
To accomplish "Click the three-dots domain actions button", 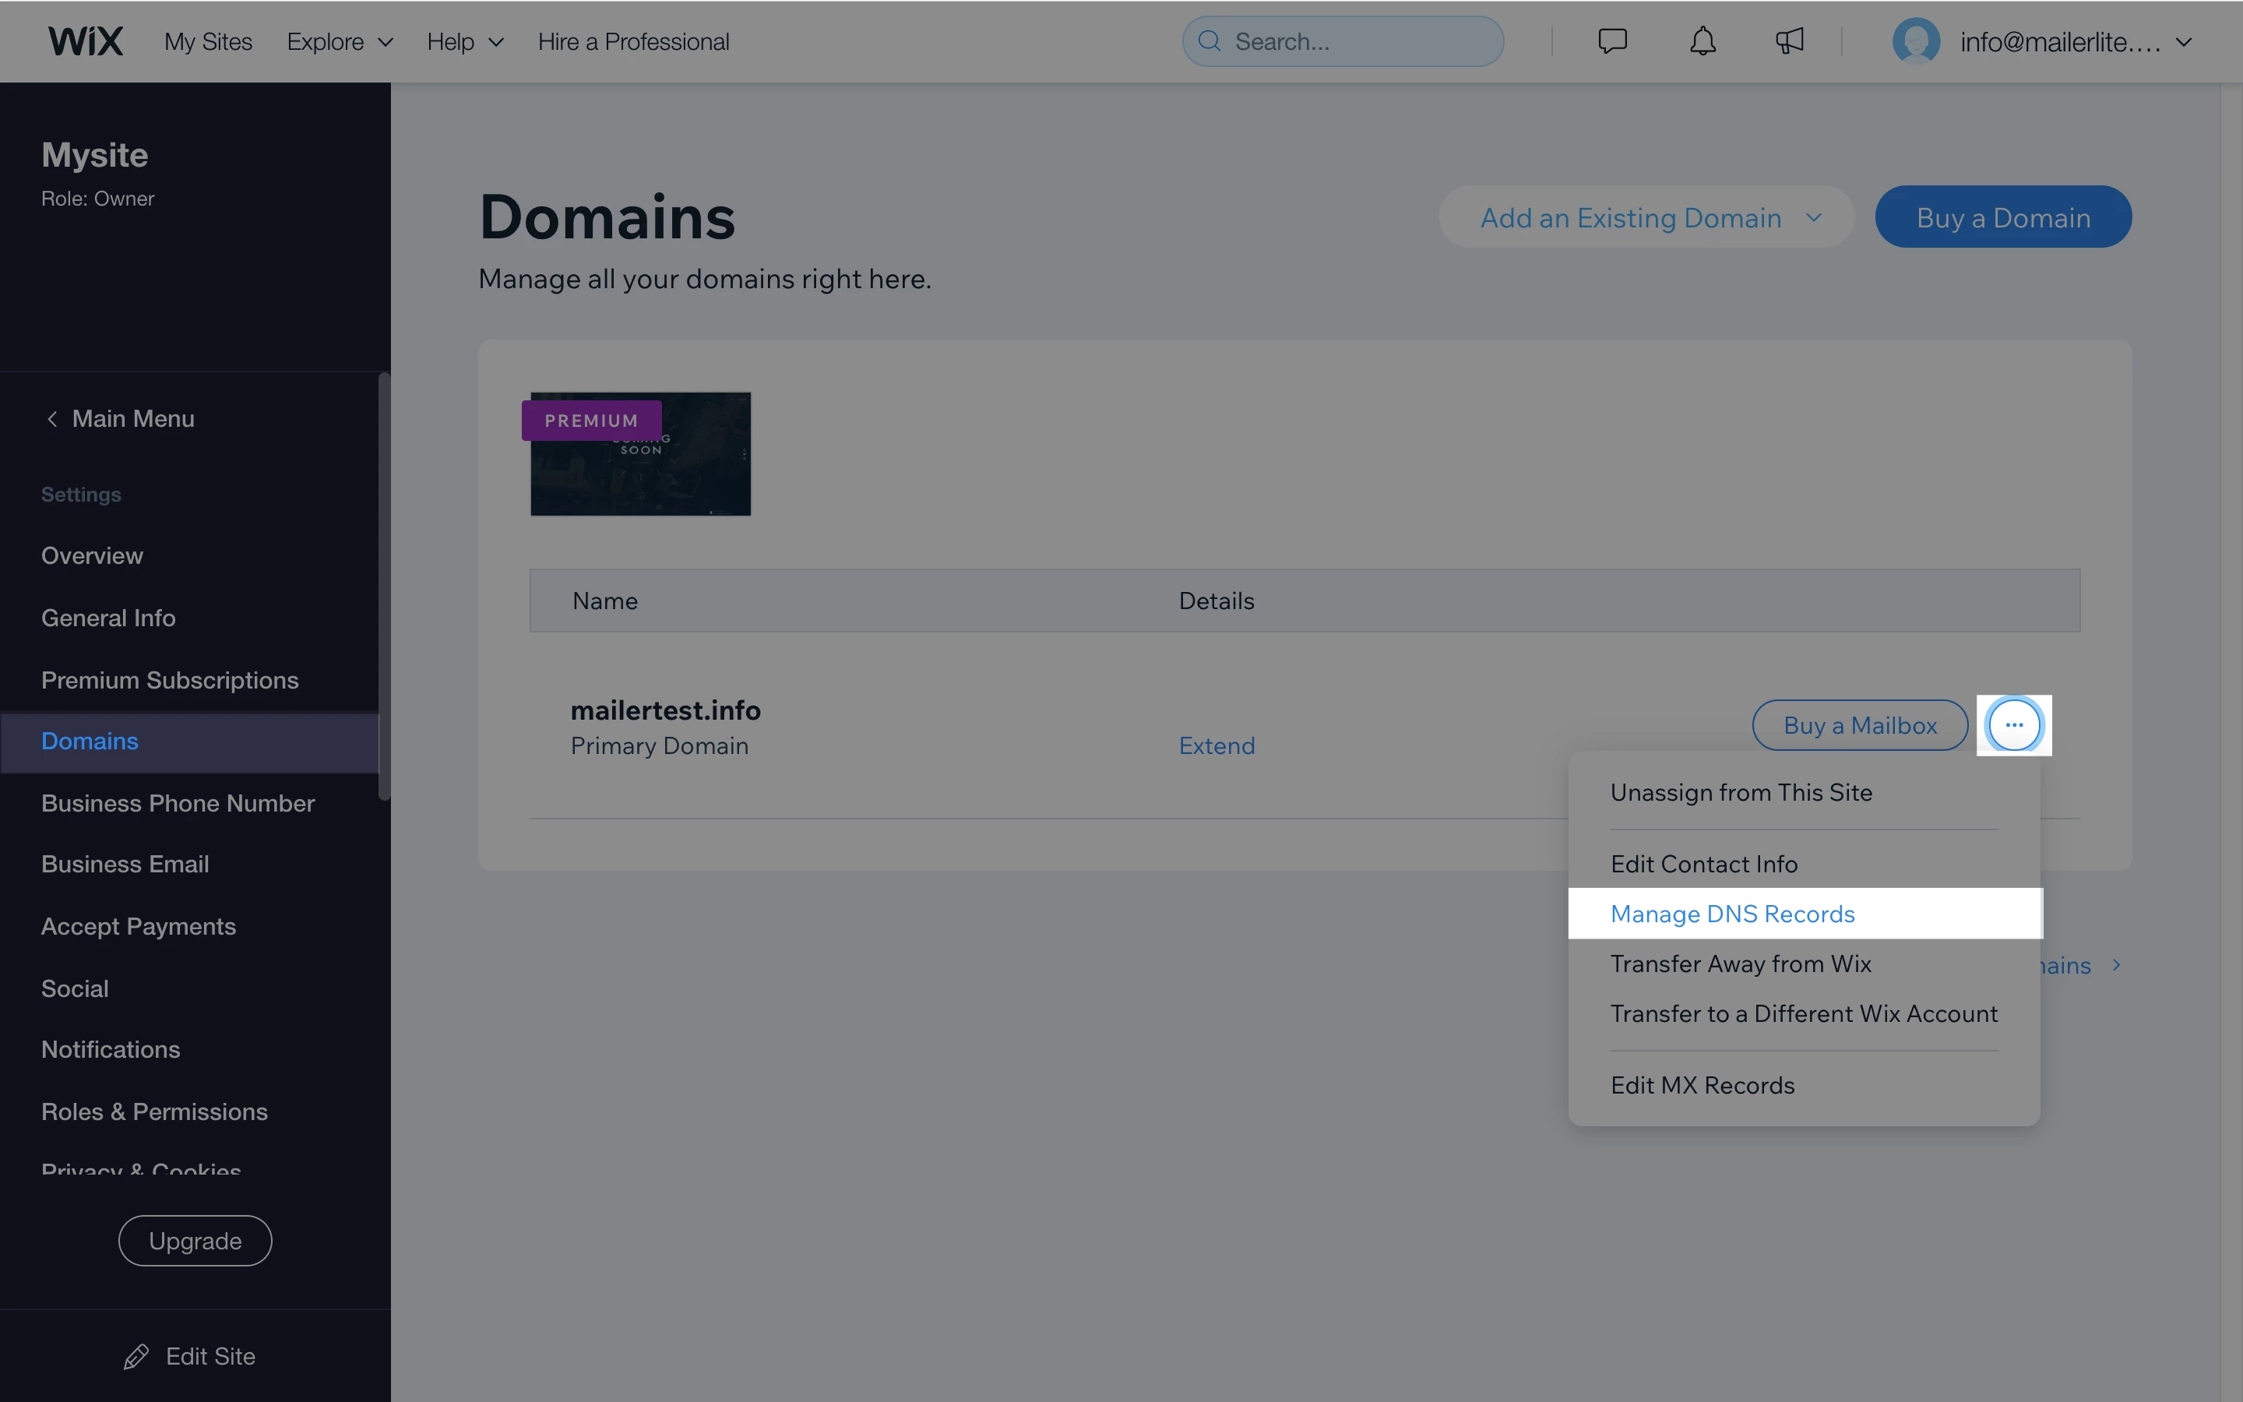I will click(2013, 725).
